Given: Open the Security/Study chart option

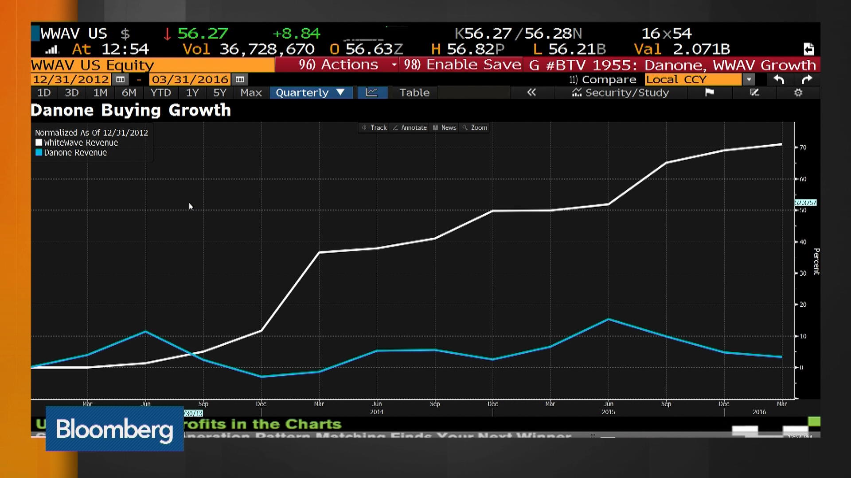Looking at the screenshot, I should [x=621, y=93].
